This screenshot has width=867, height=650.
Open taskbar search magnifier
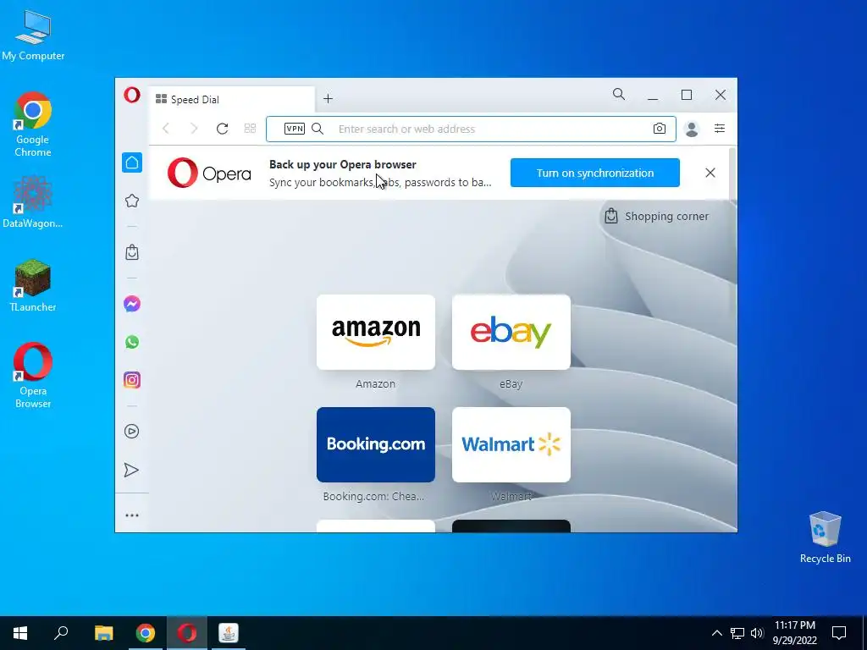tap(61, 633)
